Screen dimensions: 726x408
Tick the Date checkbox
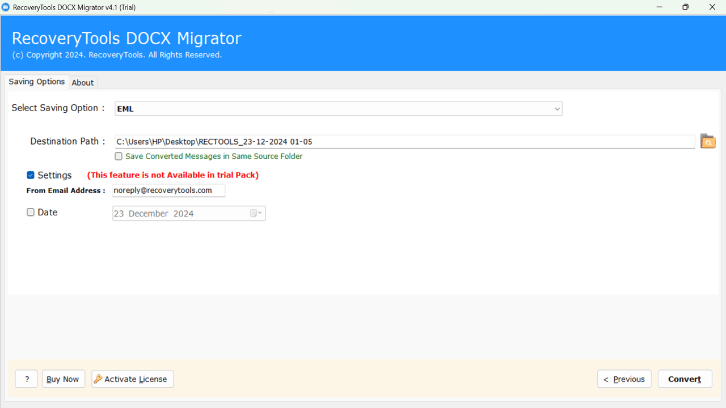click(31, 212)
